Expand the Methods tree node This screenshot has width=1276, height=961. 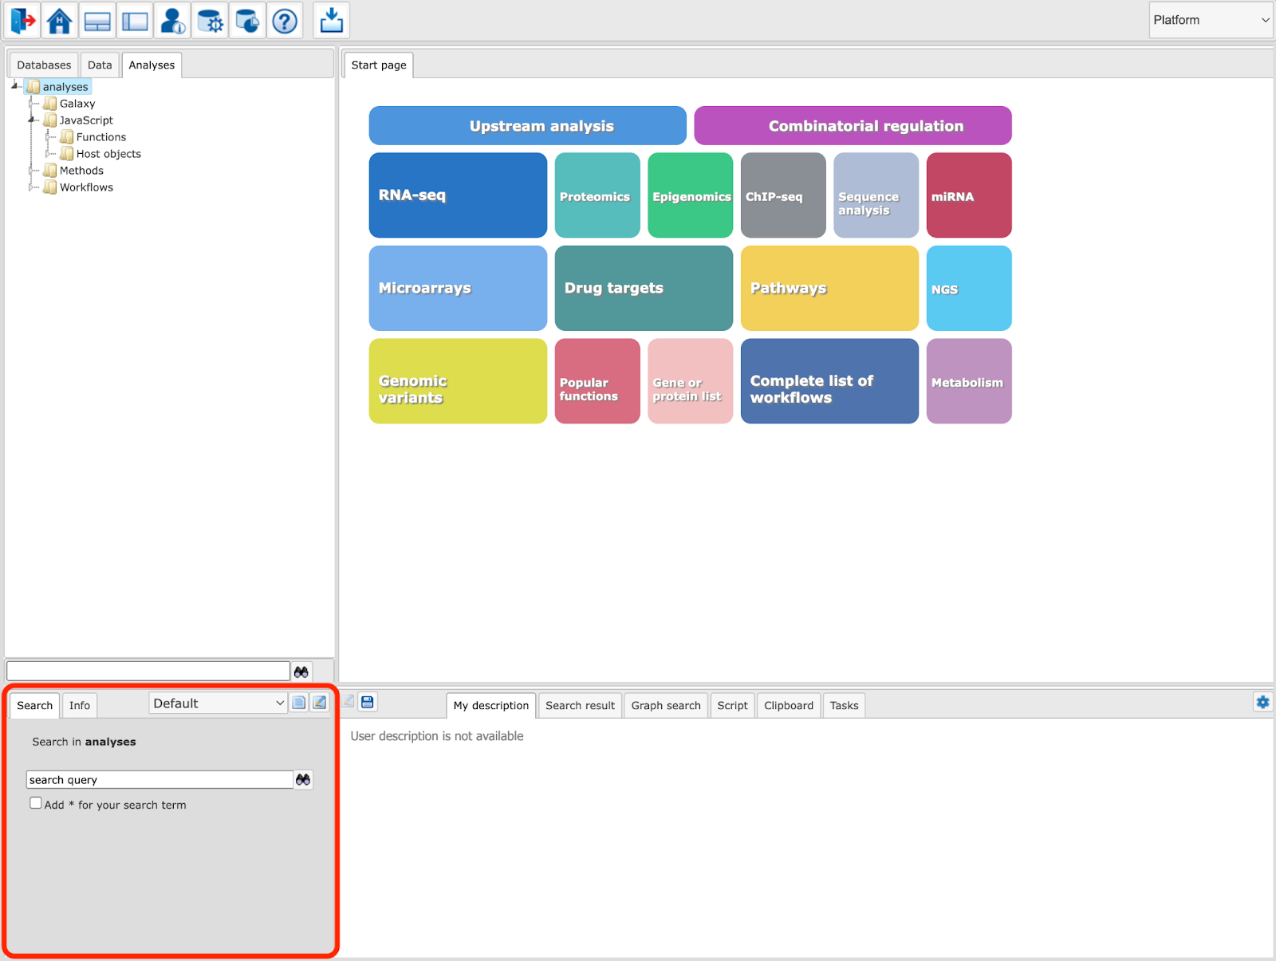click(x=32, y=171)
